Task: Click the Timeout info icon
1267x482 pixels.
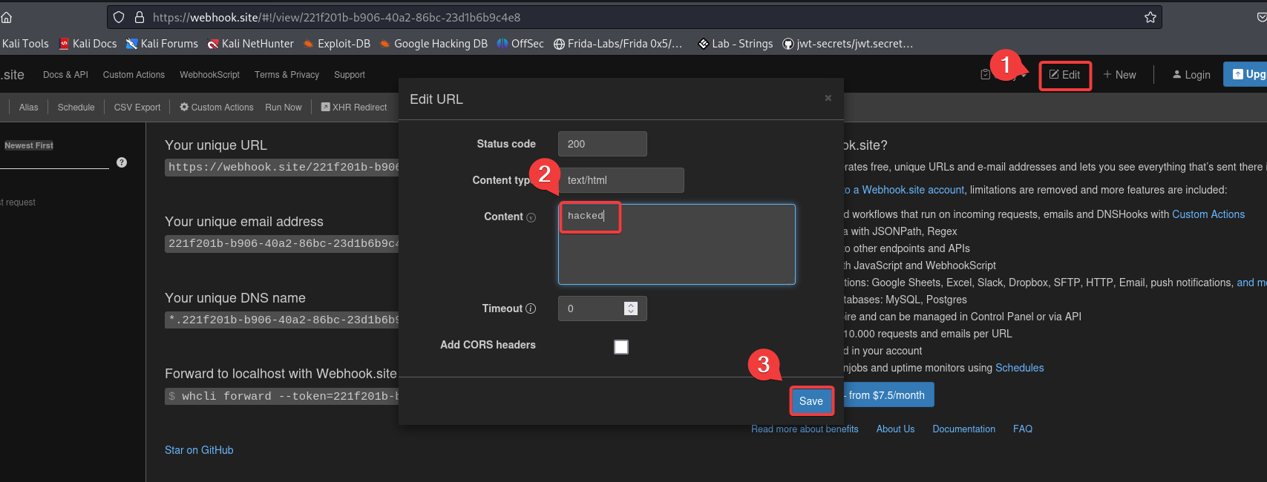Action: [x=531, y=308]
